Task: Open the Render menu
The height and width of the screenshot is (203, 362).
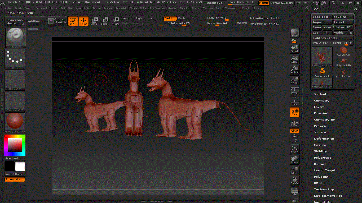Action: click(172, 8)
